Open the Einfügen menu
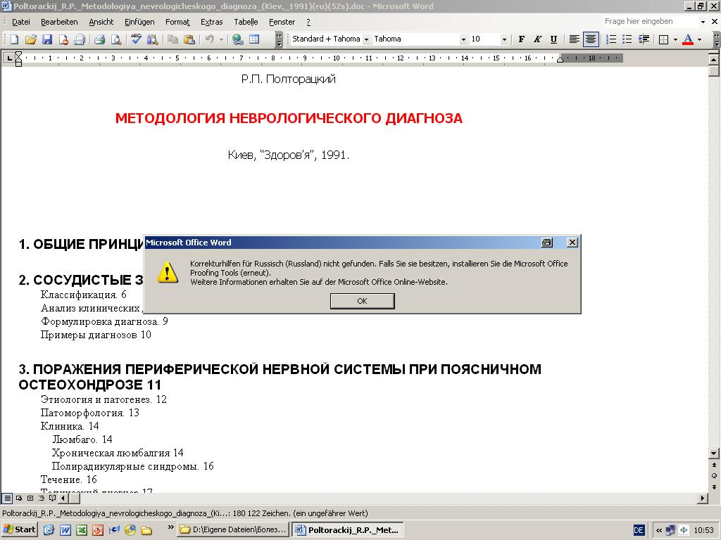Screen dimensions: 721x540 tap(139, 22)
